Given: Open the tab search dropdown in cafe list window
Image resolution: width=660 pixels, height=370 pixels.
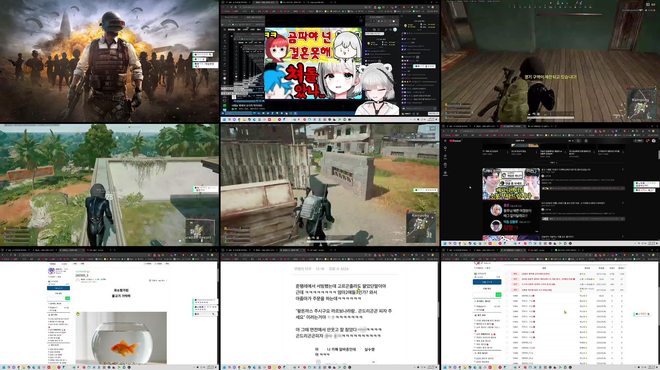Looking at the screenshot, I should (x=443, y=250).
